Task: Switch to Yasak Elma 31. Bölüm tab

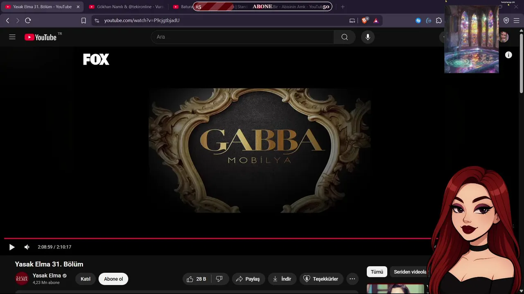Action: coord(42,7)
